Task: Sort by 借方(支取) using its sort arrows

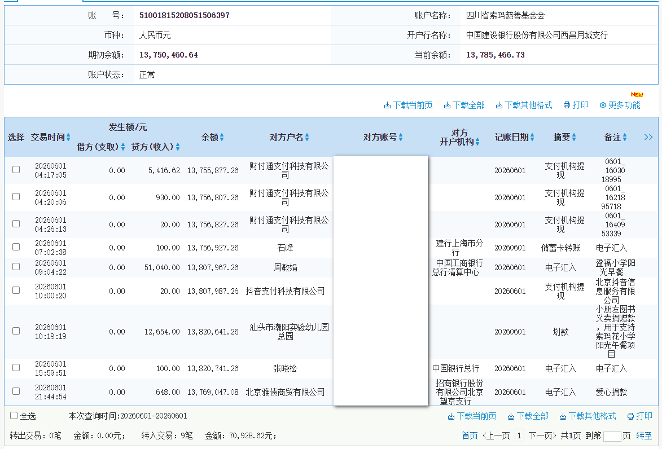Action: click(123, 147)
